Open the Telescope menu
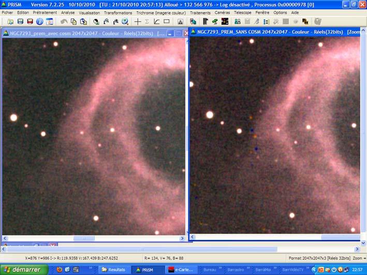367x275 pixels. click(243, 12)
